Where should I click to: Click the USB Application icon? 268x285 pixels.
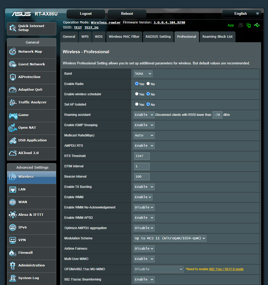13,140
